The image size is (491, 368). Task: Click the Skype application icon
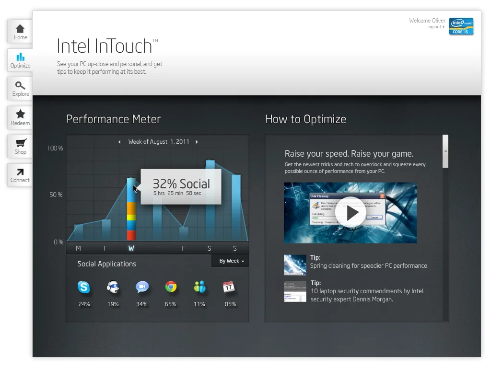[x=84, y=287]
